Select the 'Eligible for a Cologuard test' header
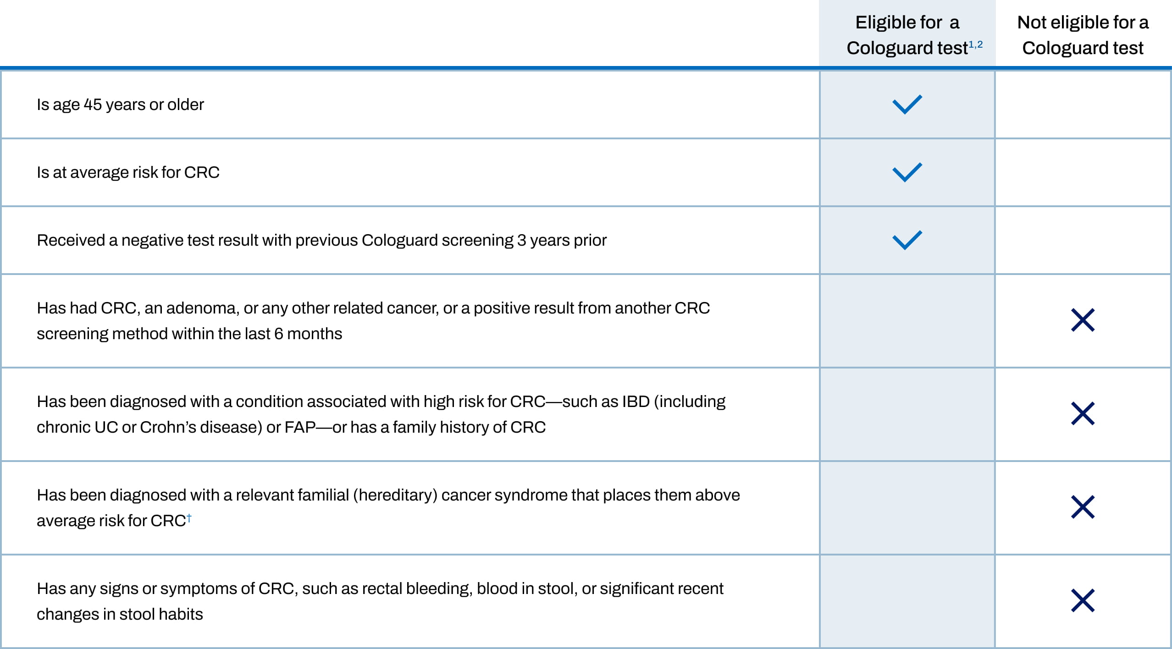The height and width of the screenshot is (649, 1172). 907,35
